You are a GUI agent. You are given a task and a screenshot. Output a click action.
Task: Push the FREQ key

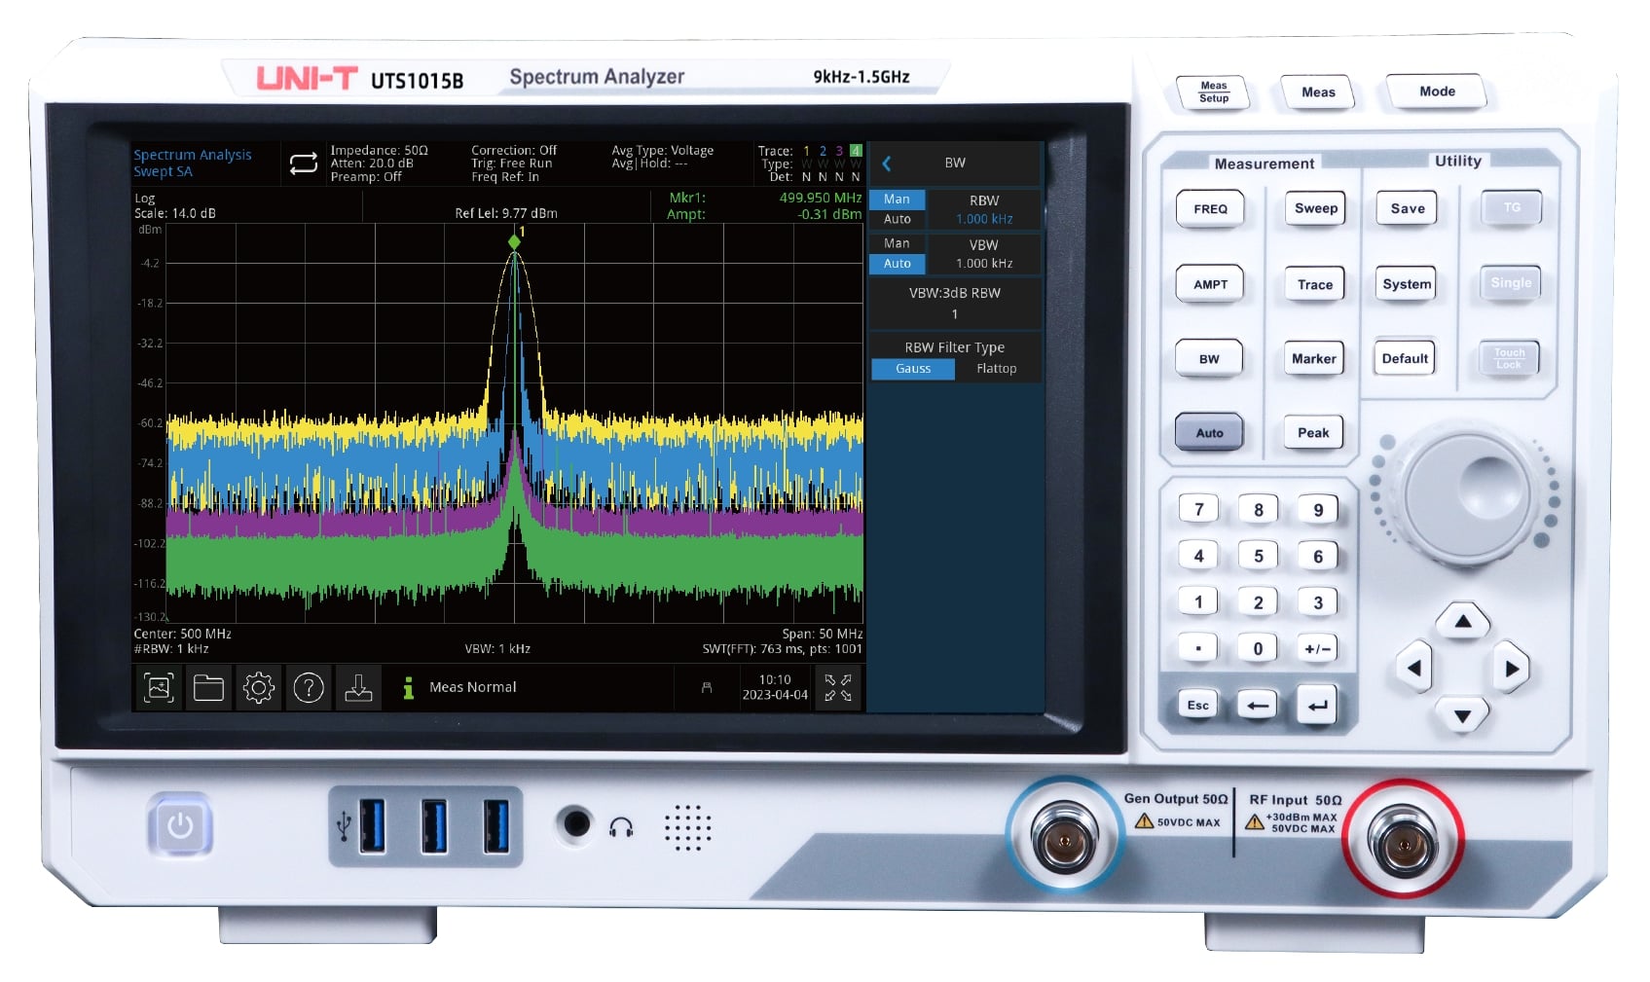point(1210,209)
